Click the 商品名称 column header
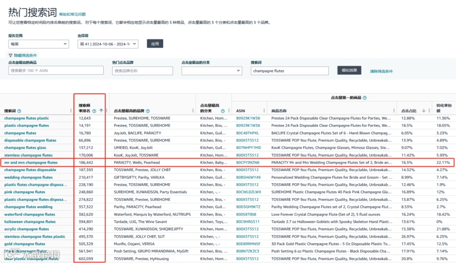This screenshot has width=456, height=263. [279, 111]
